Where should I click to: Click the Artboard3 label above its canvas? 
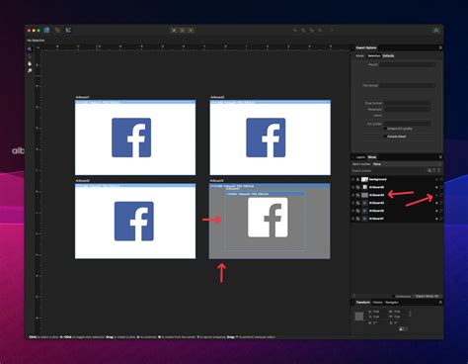83,181
